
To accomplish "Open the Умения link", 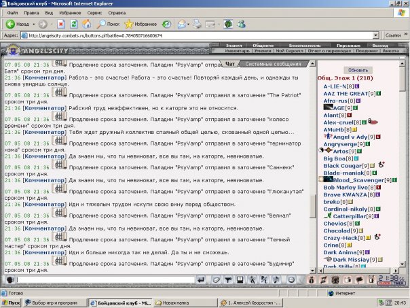I will click(x=263, y=51).
